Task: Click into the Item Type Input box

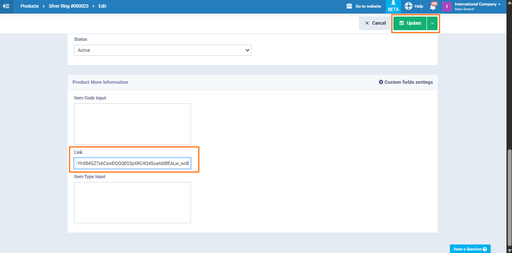Action: 132,202
